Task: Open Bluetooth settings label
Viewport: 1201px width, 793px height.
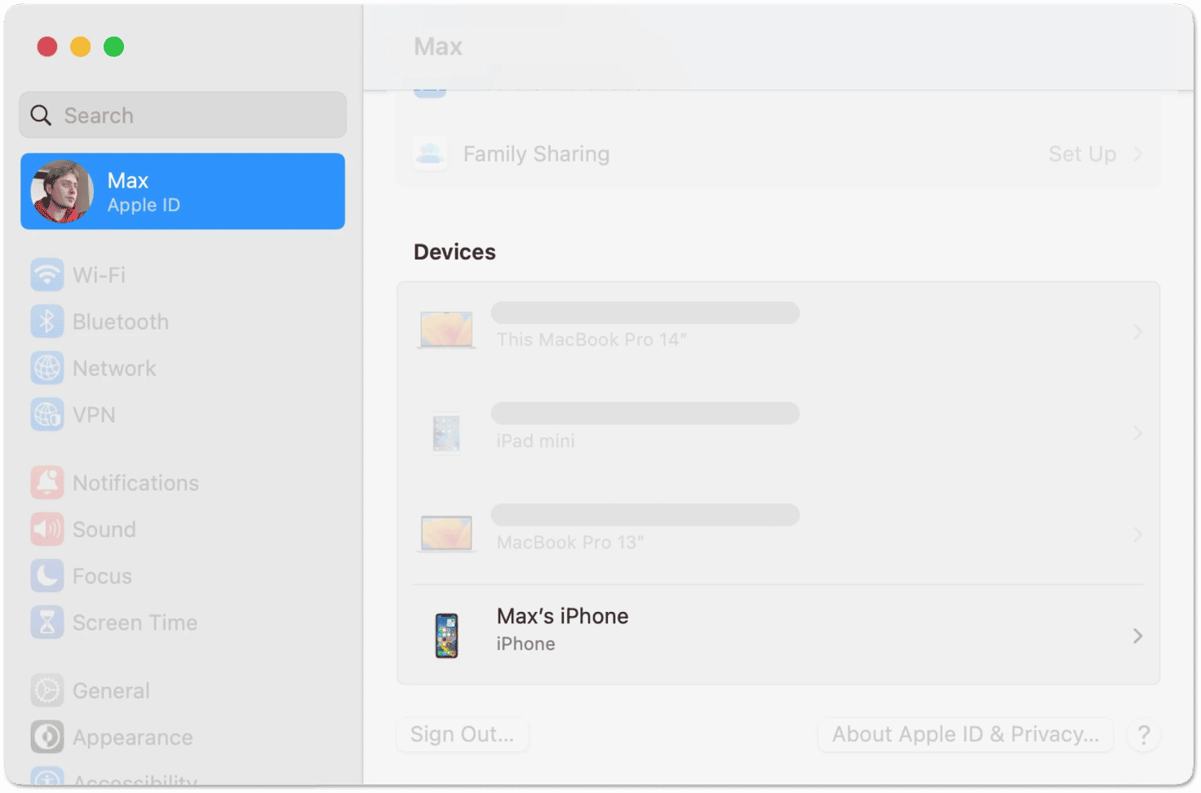Action: pos(121,321)
